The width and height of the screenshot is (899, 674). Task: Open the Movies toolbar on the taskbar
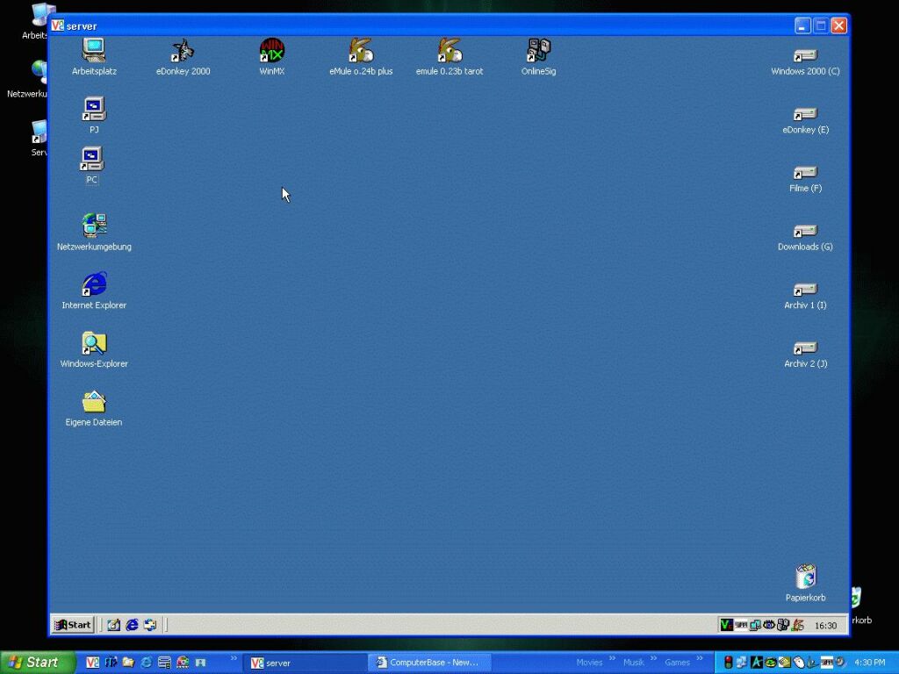tap(589, 663)
